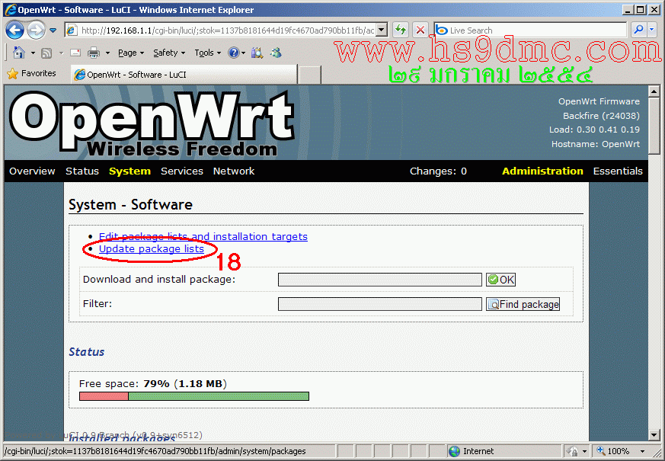This screenshot has width=665, height=461.
Task: Click the search magnifier button
Action: pyautogui.click(x=638, y=30)
